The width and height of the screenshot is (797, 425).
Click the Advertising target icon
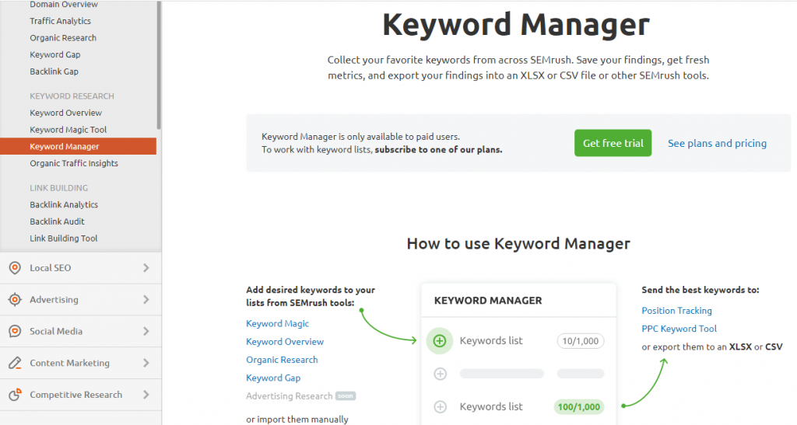coord(15,300)
